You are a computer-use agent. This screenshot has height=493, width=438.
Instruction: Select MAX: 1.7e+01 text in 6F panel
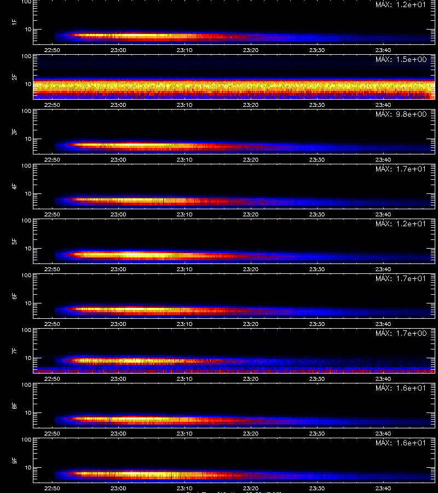coord(401,278)
